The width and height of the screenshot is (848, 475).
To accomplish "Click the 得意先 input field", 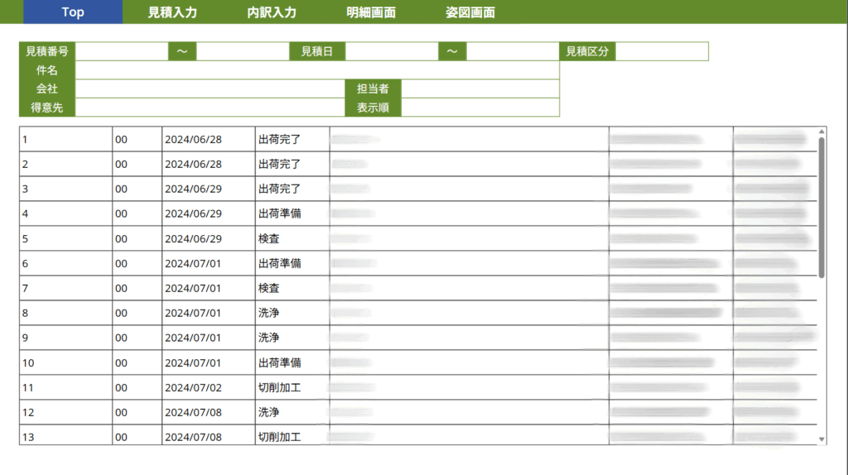I will 210,108.
